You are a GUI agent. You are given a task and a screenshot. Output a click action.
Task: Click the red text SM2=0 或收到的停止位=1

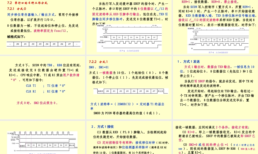(208, 145)
